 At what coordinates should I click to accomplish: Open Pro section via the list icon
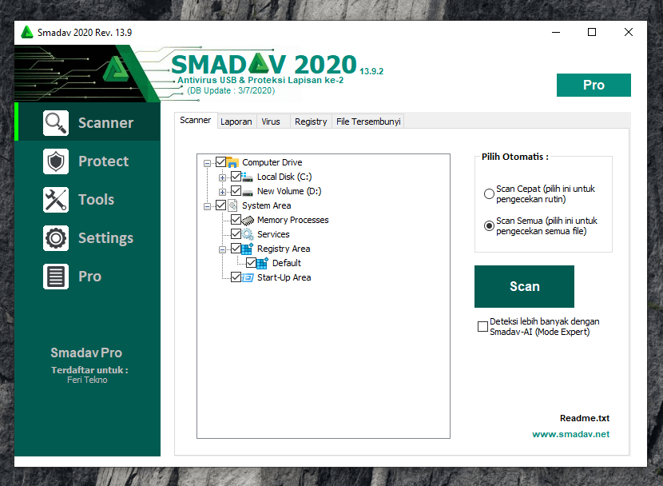pos(55,277)
